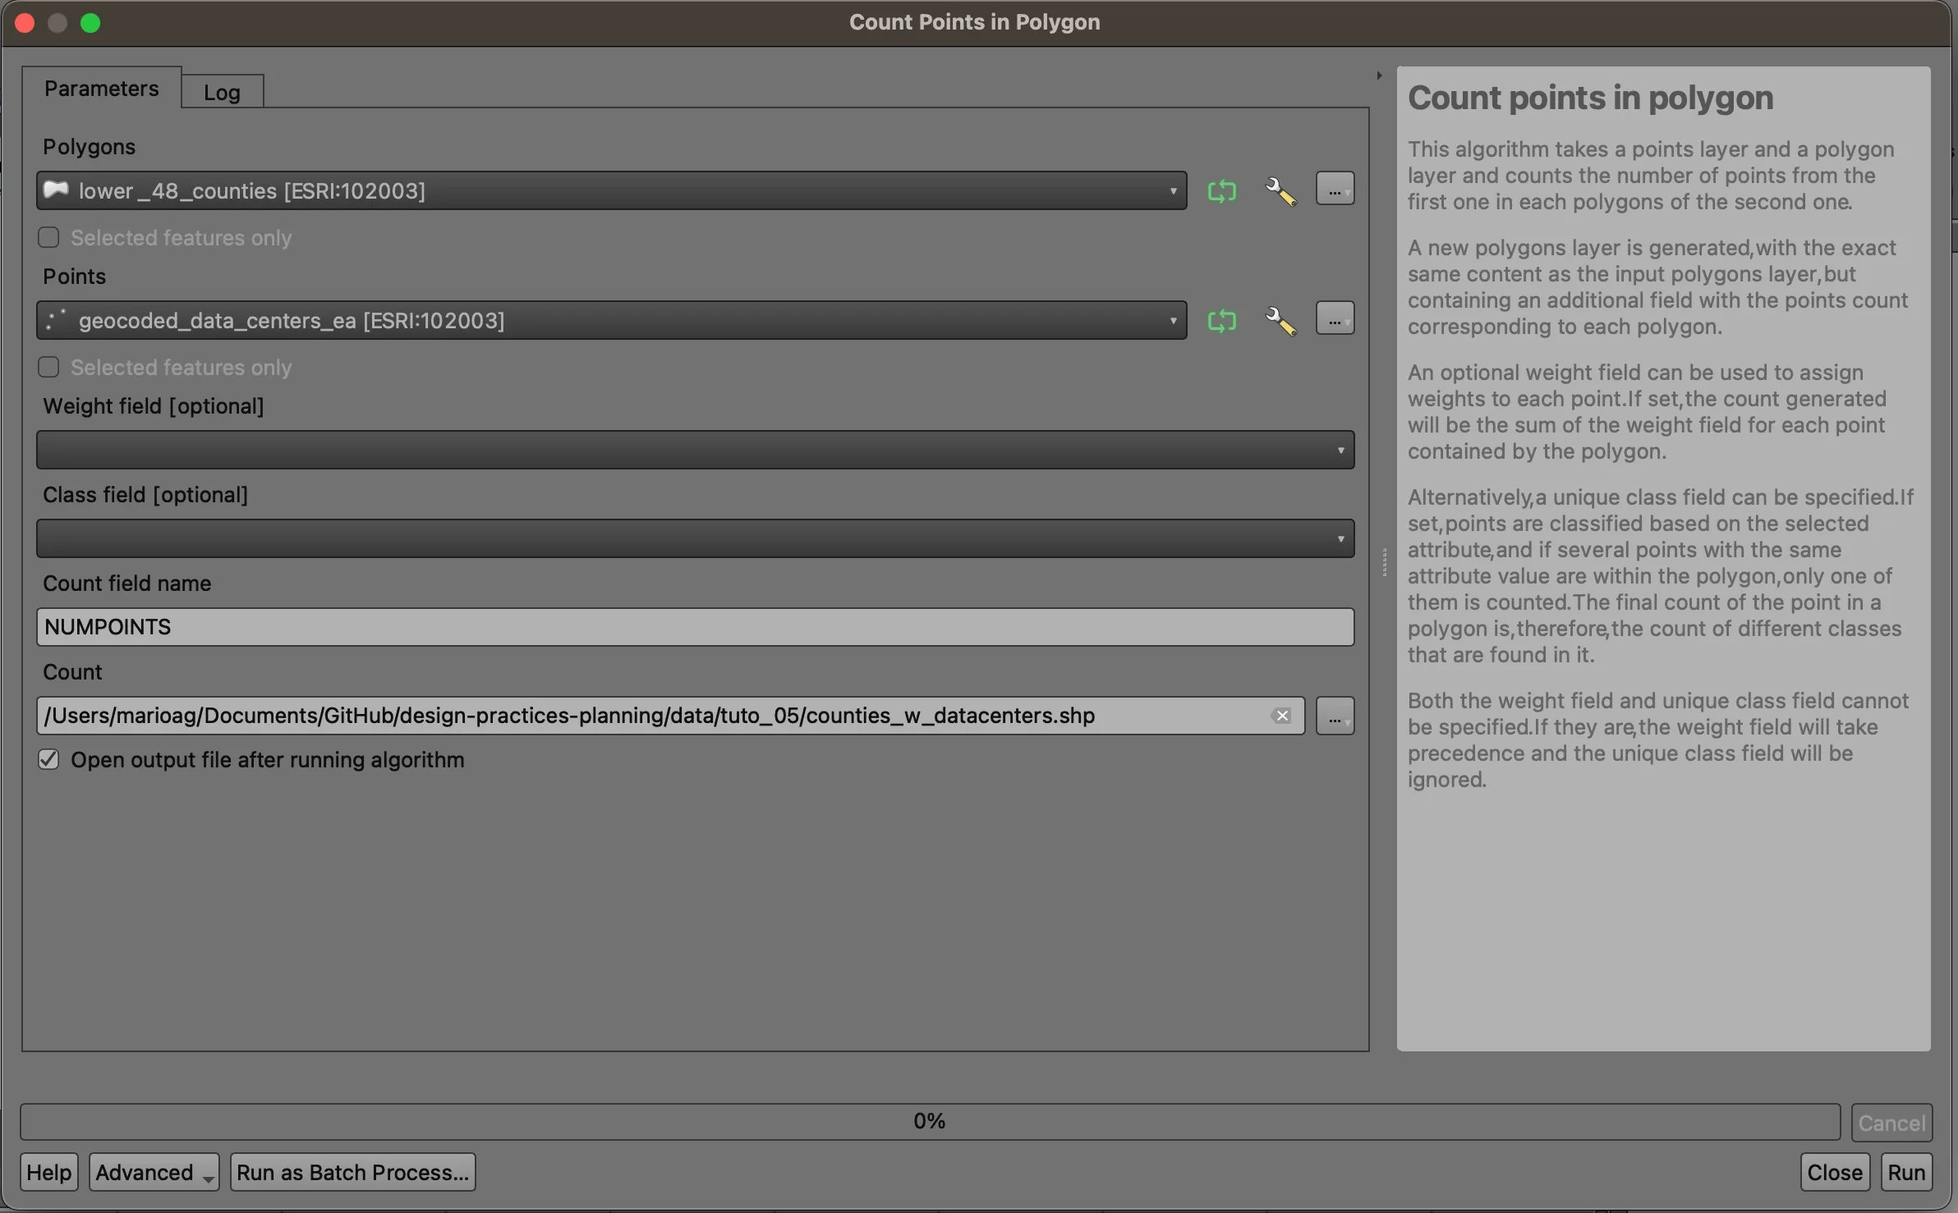Open advanced options wrench for Polygons layer
Screen dimensions: 1958x1213
[1280, 191]
